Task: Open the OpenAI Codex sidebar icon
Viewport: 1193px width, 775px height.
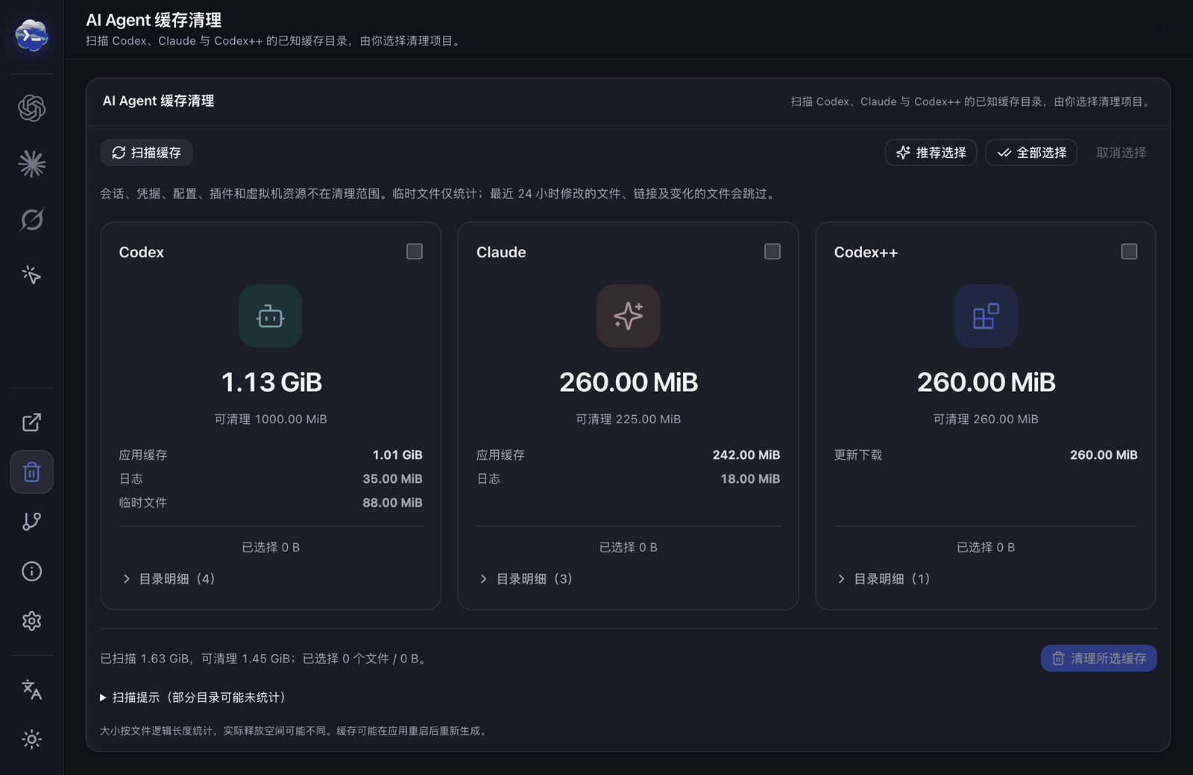Action: (31, 108)
